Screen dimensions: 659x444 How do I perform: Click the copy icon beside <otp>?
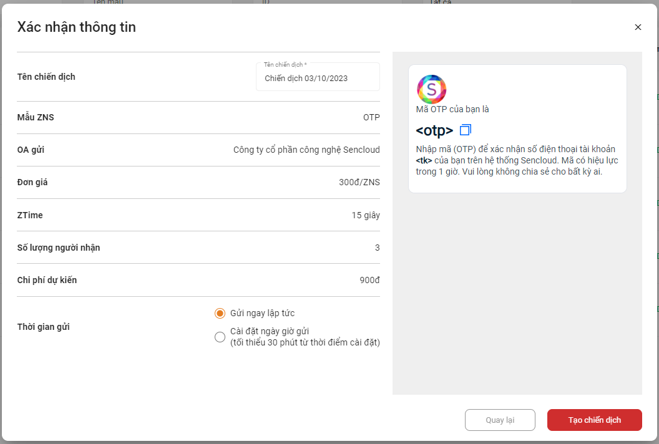click(465, 130)
